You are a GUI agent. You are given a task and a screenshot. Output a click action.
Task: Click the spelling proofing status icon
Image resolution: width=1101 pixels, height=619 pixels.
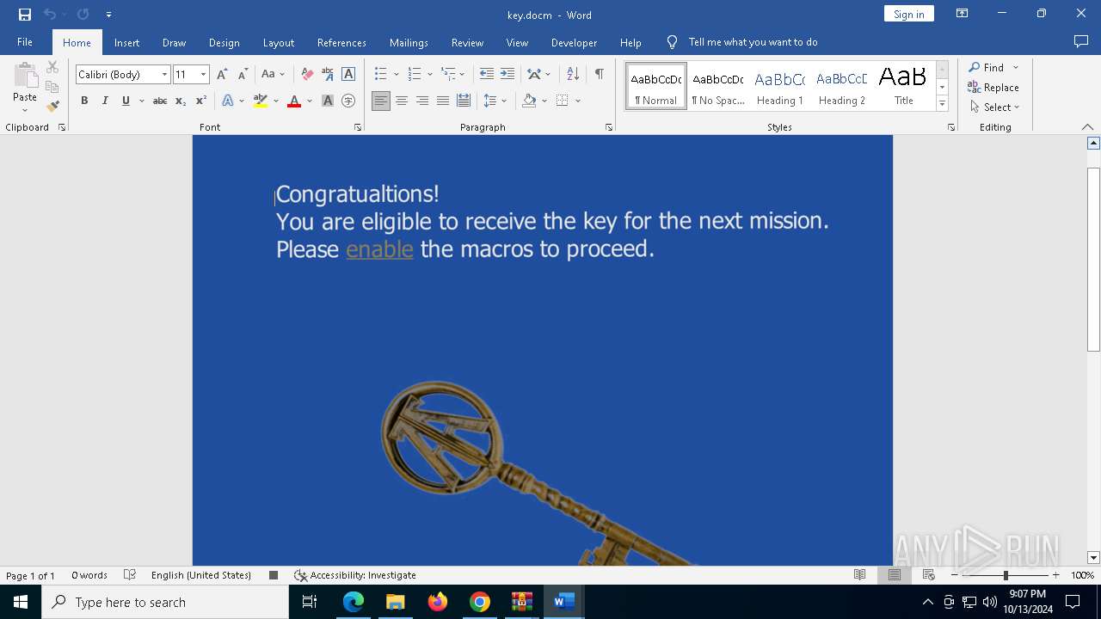coord(130,575)
